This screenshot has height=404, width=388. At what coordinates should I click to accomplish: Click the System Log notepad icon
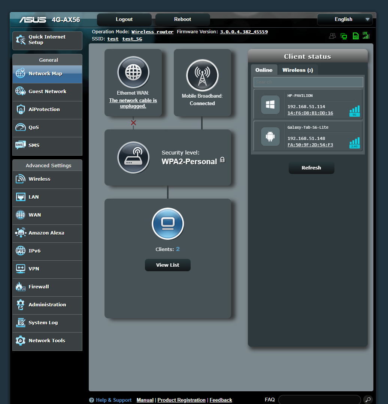tap(20, 322)
